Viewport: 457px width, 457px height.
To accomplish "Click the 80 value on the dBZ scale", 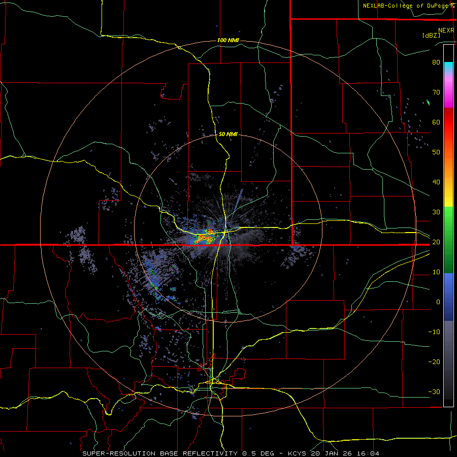I will pos(436,62).
